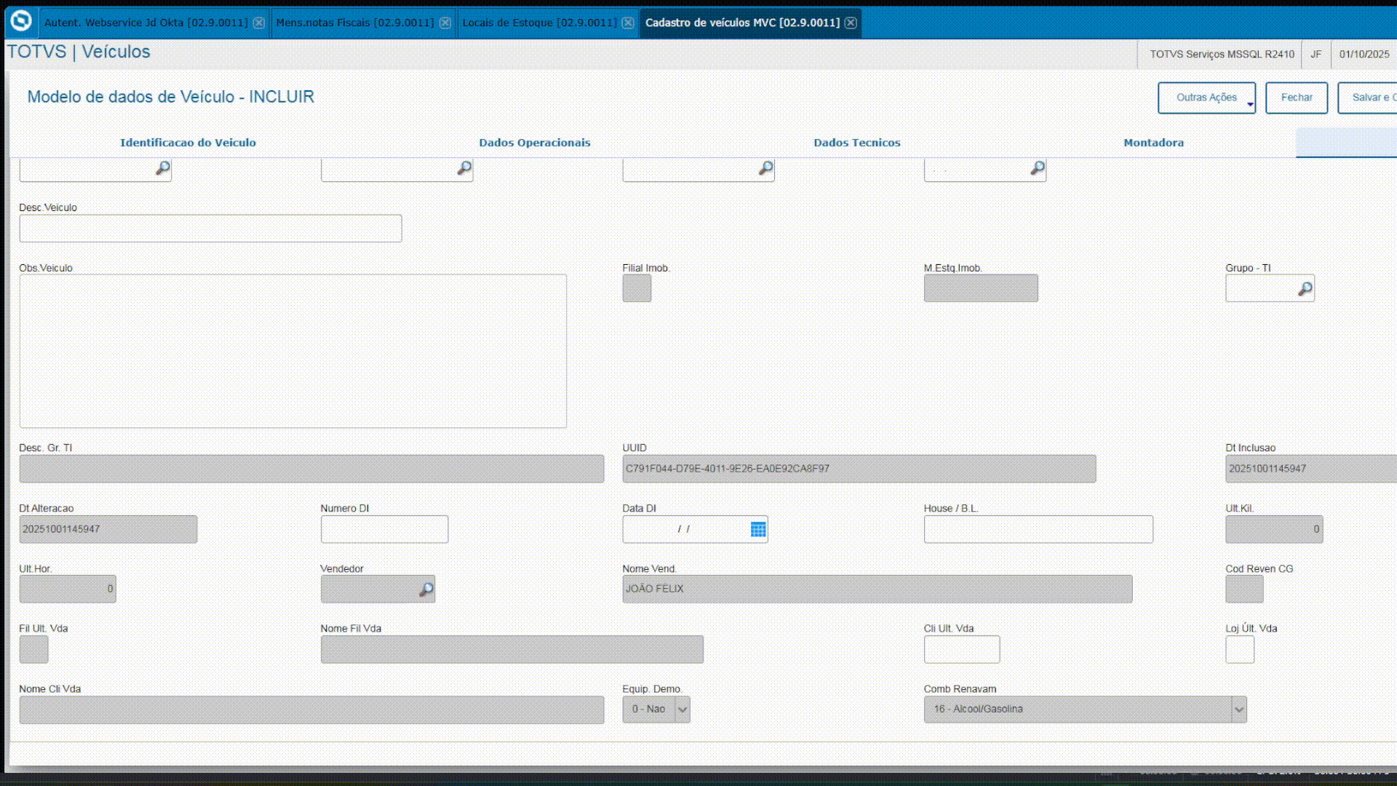Expand the Equip. Demo. dropdown
The image size is (1397, 786).
(682, 710)
